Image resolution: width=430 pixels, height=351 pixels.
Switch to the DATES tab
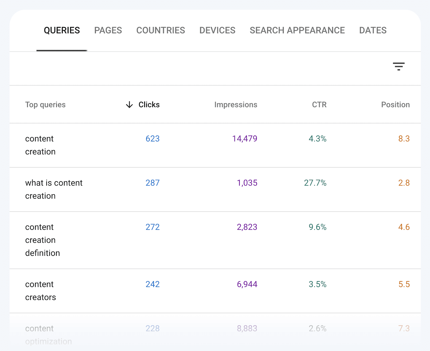373,30
